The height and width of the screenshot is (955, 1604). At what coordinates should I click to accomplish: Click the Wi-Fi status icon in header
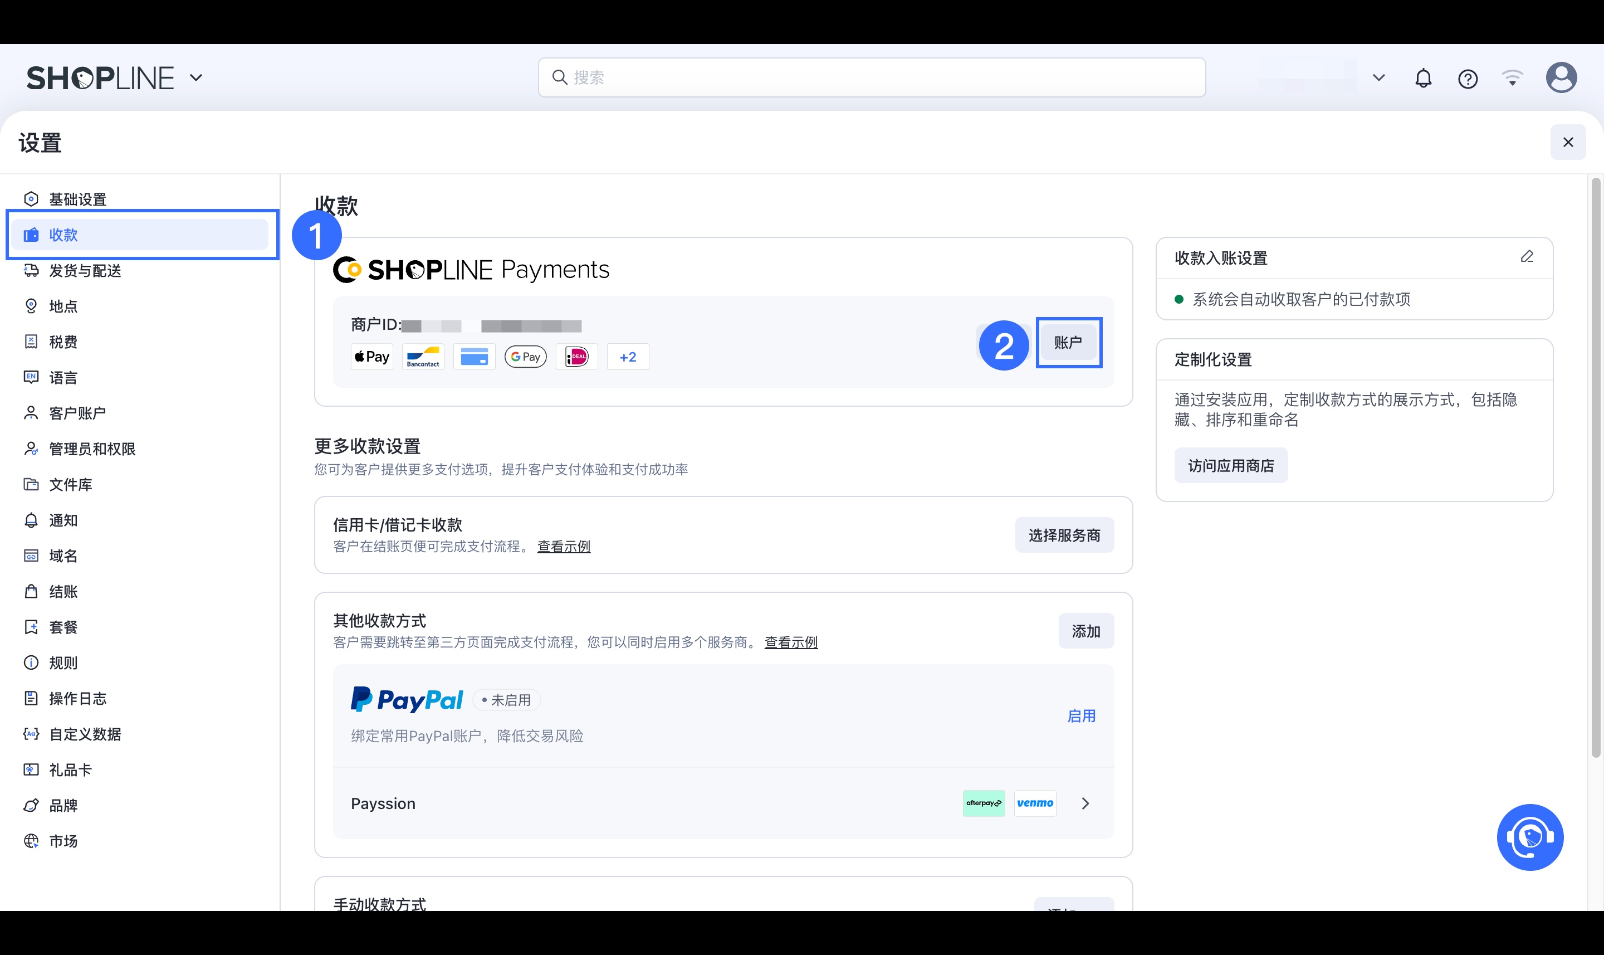(1512, 78)
